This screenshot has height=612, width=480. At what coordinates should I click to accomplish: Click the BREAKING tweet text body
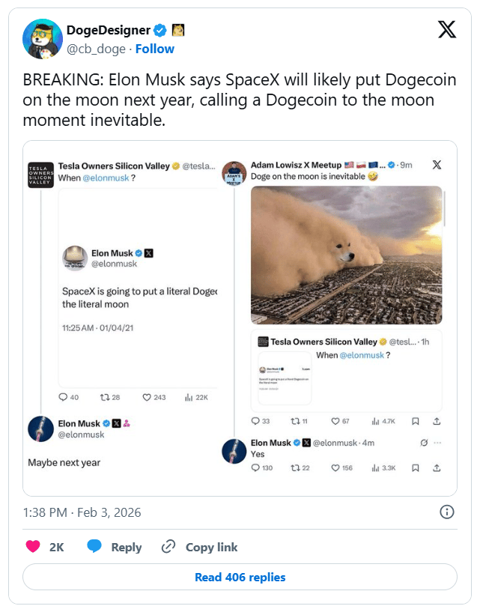pyautogui.click(x=240, y=100)
